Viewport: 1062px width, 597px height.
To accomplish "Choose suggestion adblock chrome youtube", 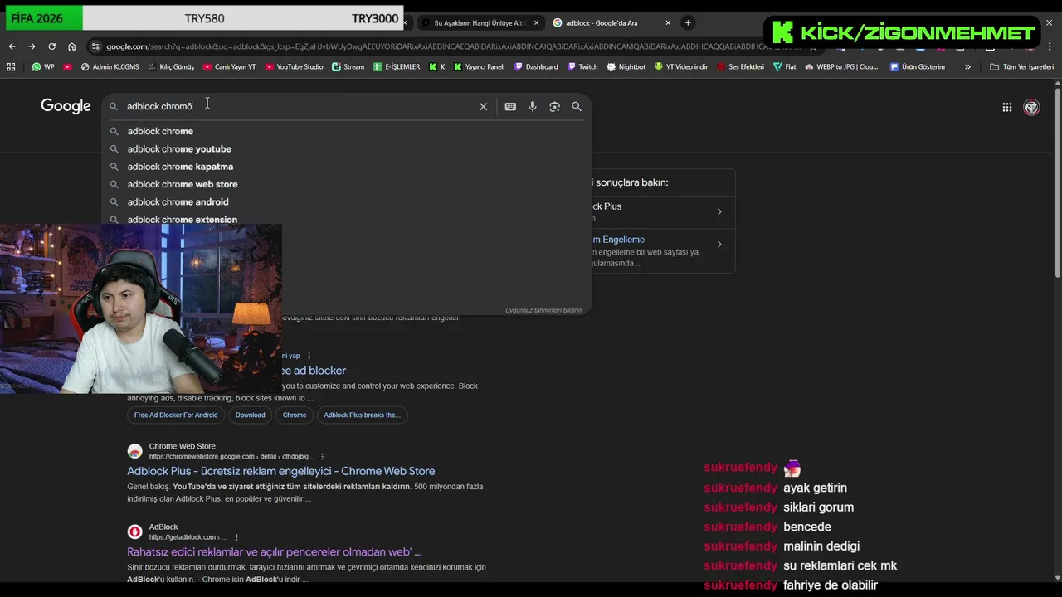I will coord(347,149).
